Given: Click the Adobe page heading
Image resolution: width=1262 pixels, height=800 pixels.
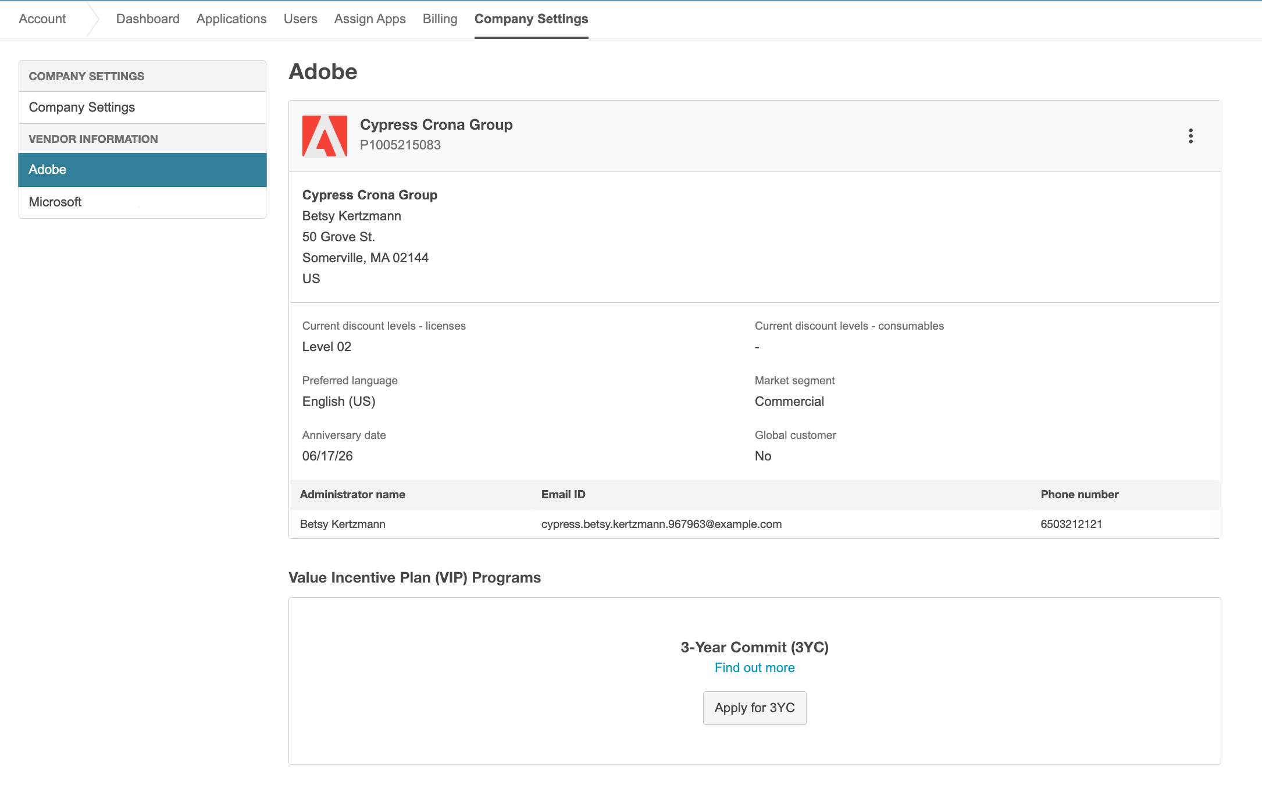Looking at the screenshot, I should [x=323, y=72].
